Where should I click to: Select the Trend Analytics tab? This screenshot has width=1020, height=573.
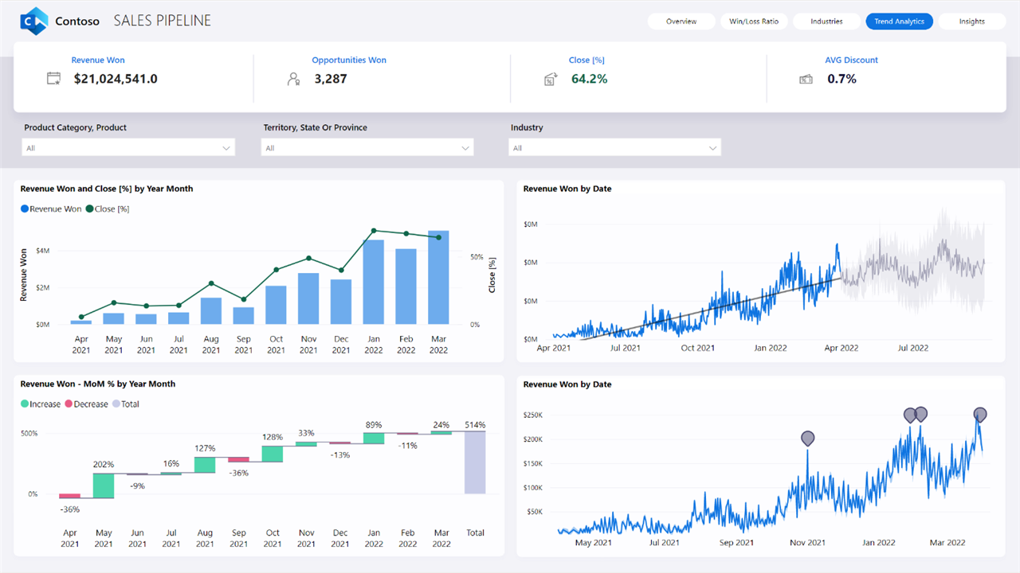pos(899,21)
